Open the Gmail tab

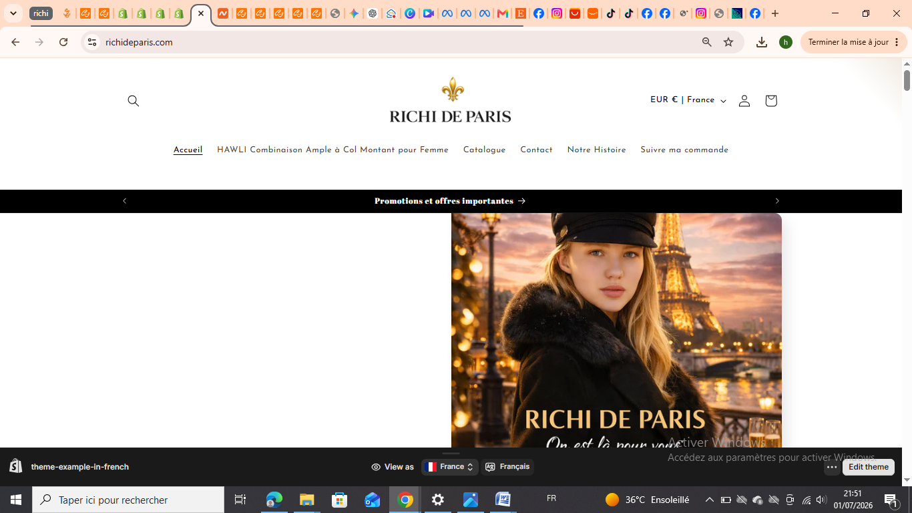point(502,13)
